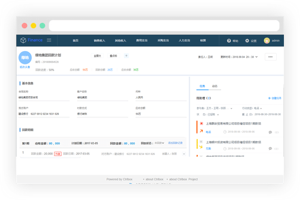Open the 销售收入 menu item
300x200 pixels.
(99, 41)
